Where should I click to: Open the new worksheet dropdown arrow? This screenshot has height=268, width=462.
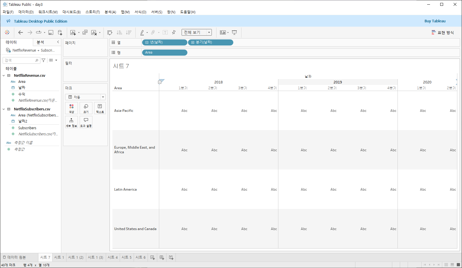tap(79, 33)
